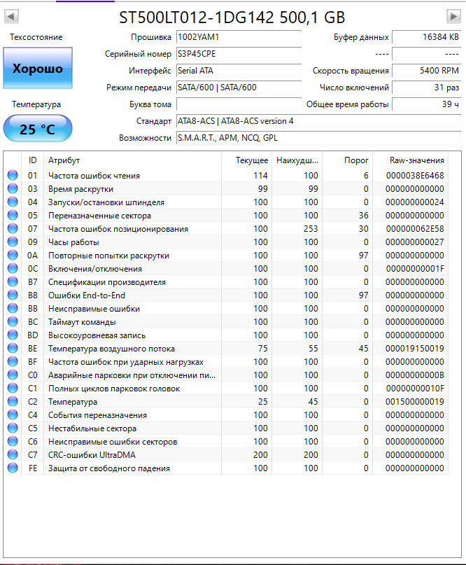This screenshot has width=466, height=565.
Task: Click status orb for События переназначения
Action: click(x=13, y=414)
